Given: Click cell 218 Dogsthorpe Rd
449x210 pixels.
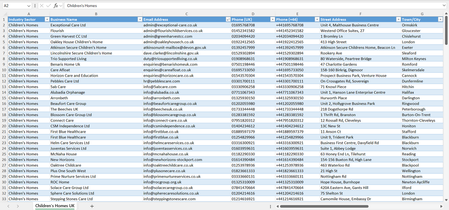Looking at the screenshot, I should (x=360, y=109).
